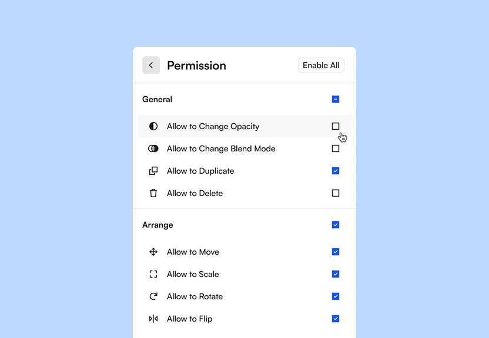
Task: Click the scale corners icon
Action: click(x=153, y=274)
